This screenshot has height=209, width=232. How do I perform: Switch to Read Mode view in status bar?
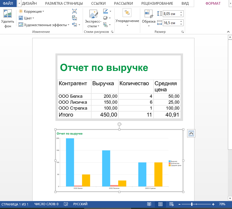(x=149, y=204)
